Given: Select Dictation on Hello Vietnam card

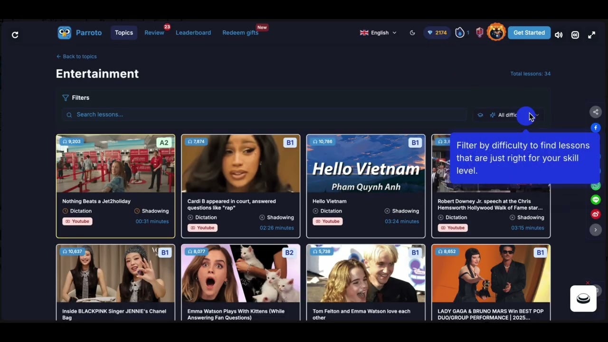Looking at the screenshot, I should [327, 211].
